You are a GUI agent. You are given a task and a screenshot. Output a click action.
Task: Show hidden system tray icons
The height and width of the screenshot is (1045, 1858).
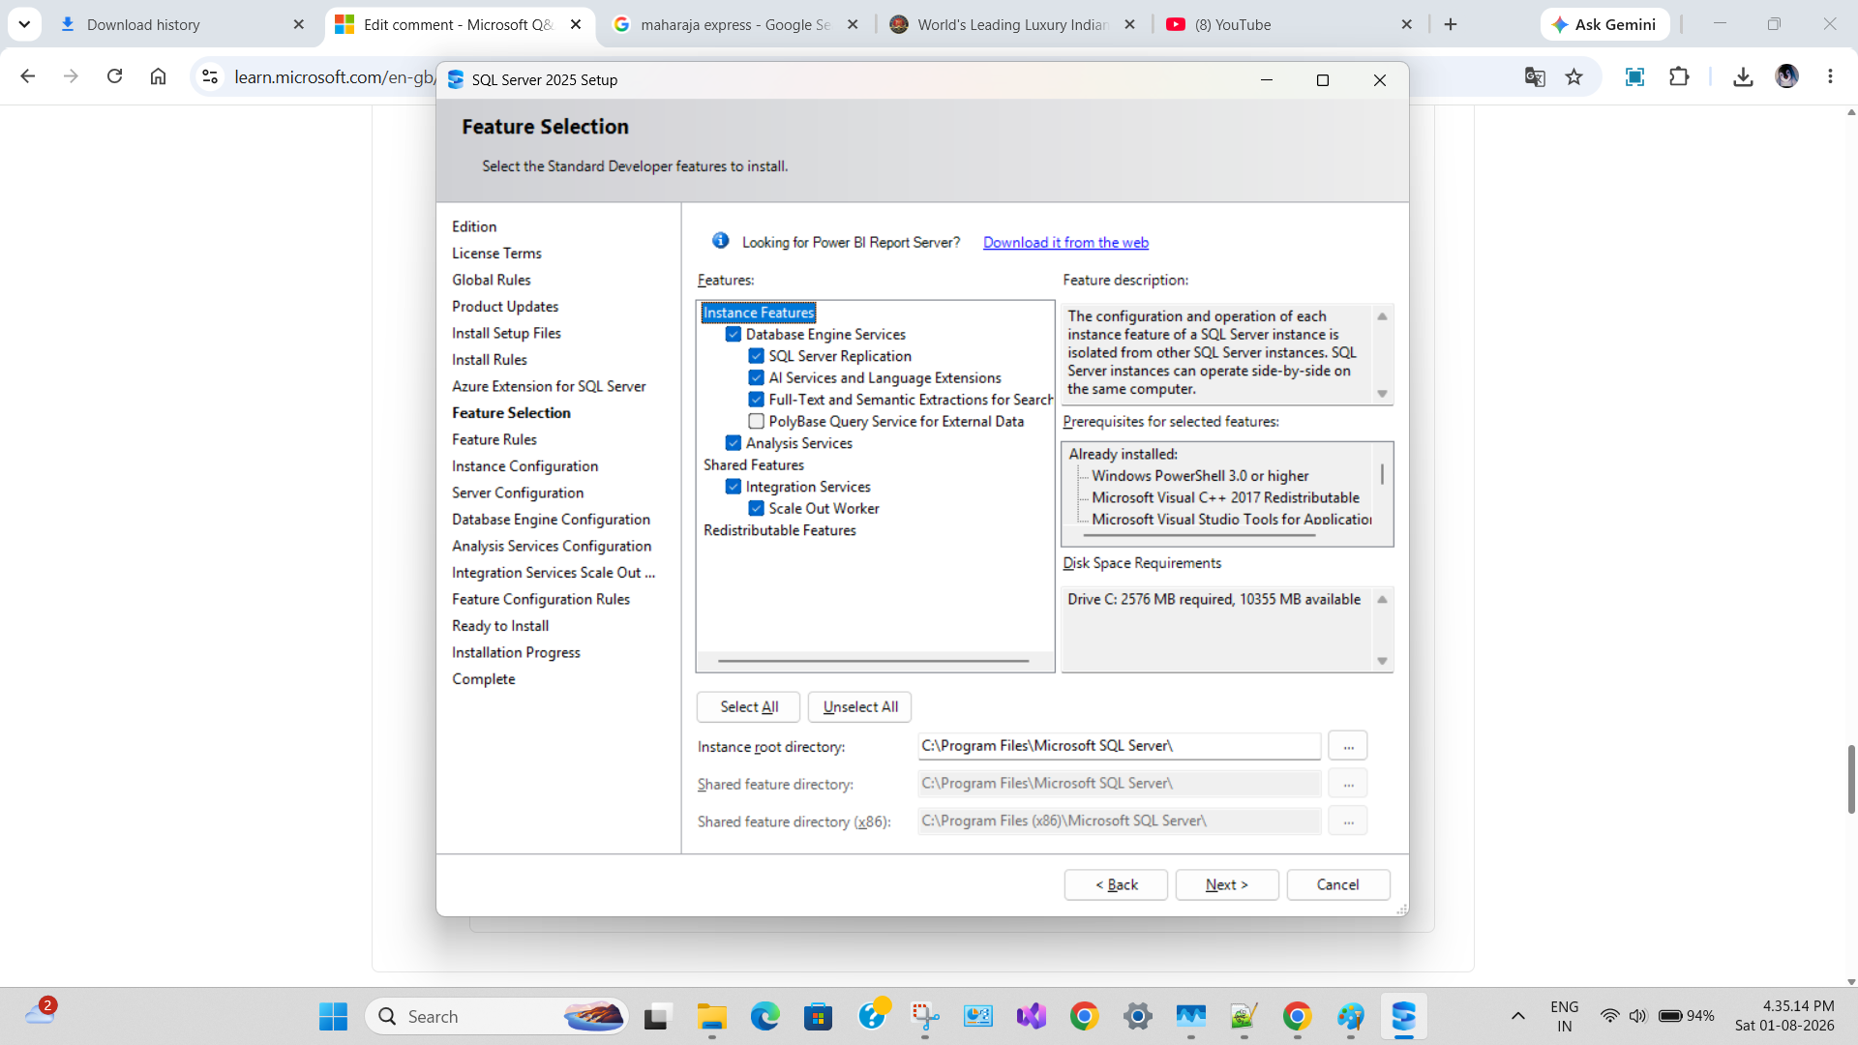[1518, 1016]
